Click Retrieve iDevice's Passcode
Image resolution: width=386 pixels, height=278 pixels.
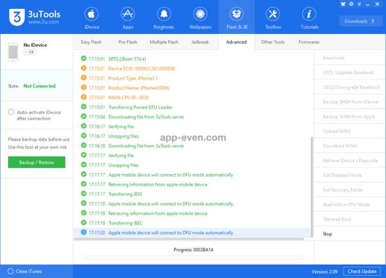pos(349,161)
